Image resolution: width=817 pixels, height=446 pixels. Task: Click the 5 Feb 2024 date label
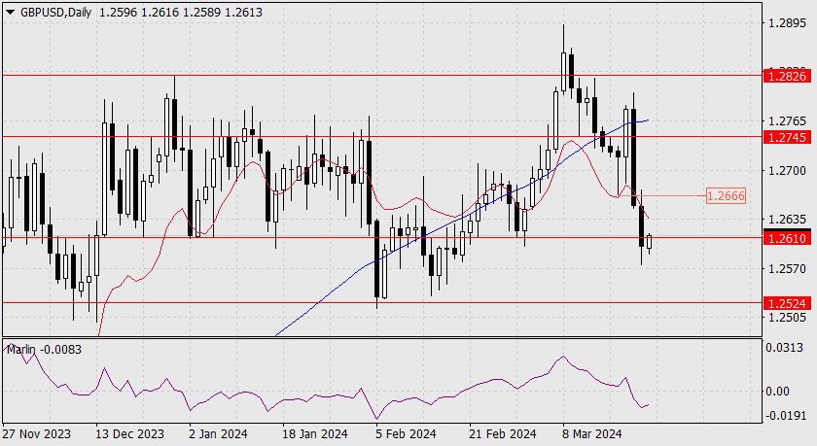tap(406, 434)
